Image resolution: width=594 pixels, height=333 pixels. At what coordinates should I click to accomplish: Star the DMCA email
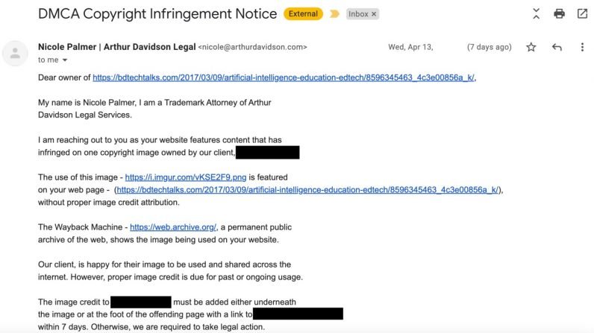pyautogui.click(x=531, y=47)
